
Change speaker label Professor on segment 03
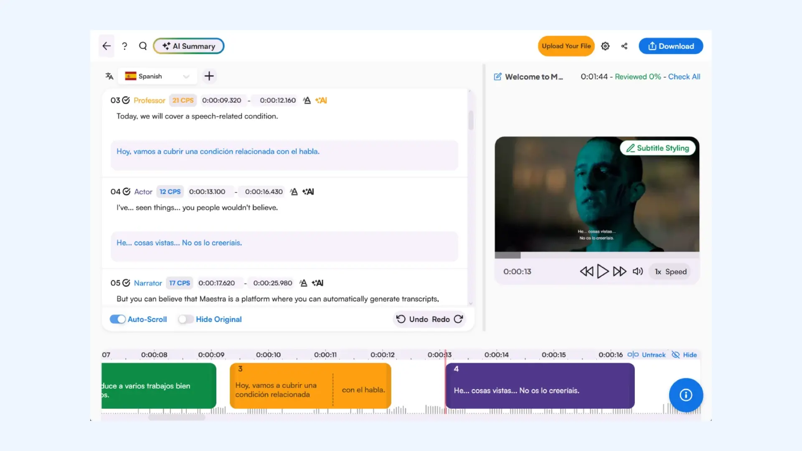pos(150,100)
